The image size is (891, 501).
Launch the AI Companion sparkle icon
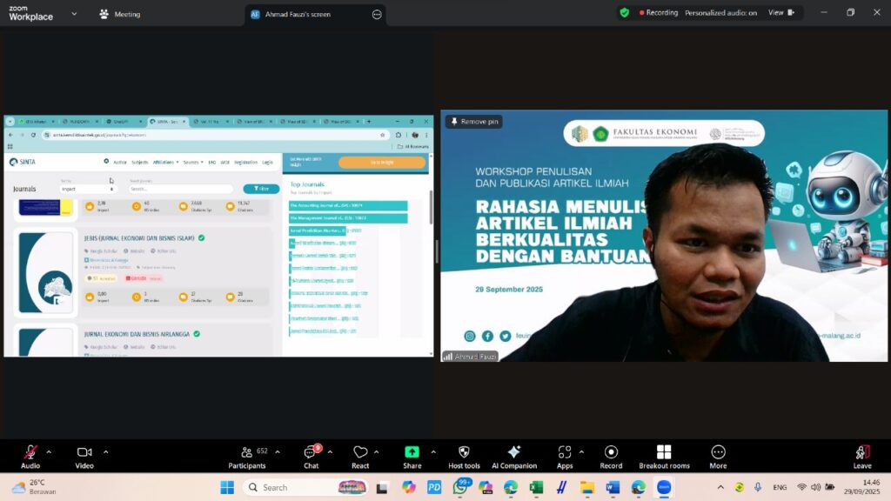pos(513,452)
